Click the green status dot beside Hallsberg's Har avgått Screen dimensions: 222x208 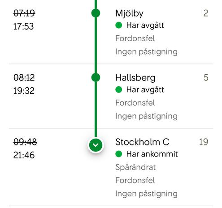[x=119, y=89]
